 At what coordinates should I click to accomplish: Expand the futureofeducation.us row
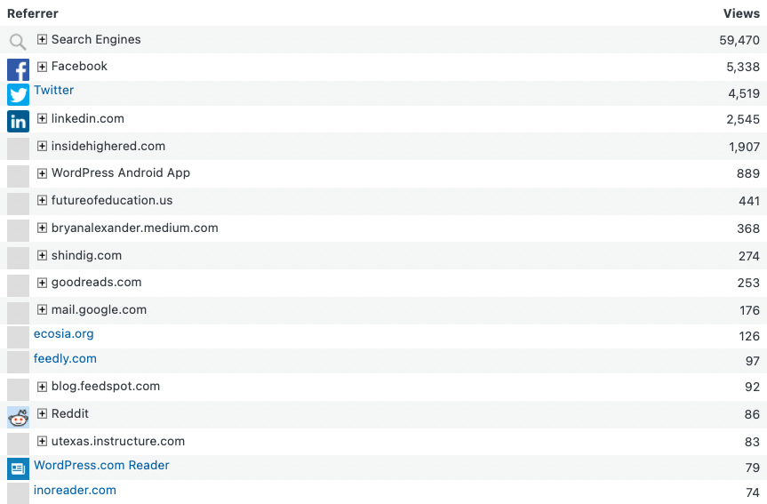pos(42,200)
